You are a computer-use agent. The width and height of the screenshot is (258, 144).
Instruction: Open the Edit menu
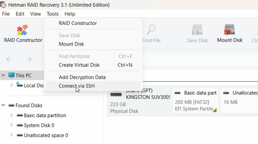[x=20, y=14]
